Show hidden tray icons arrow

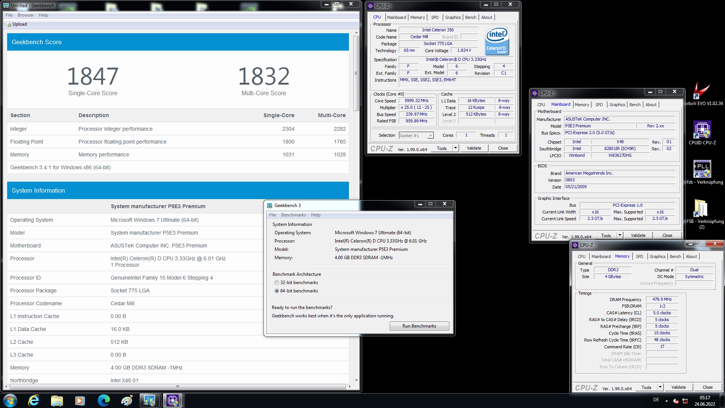point(666,401)
